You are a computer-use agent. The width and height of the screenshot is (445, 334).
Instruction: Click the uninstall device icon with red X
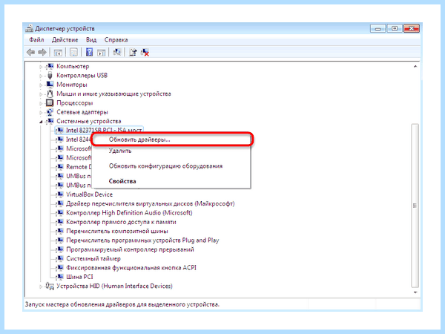click(x=145, y=52)
